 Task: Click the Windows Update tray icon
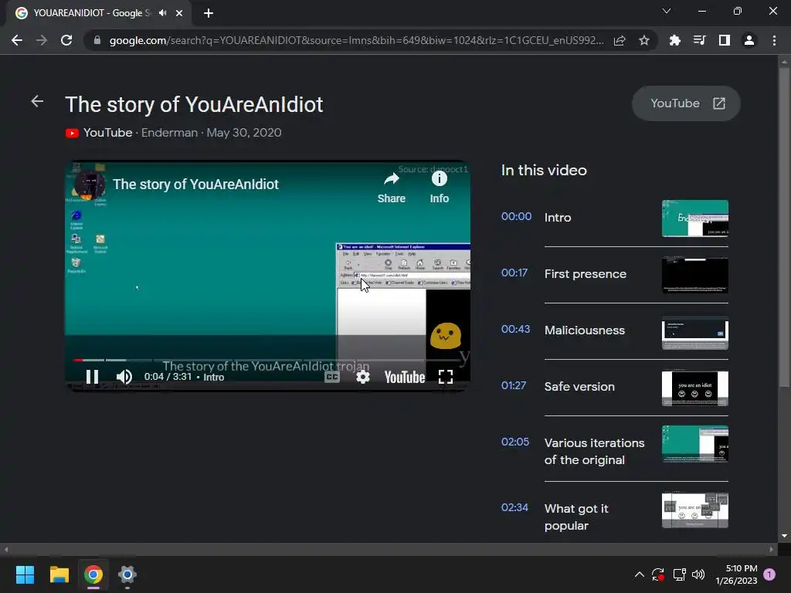(x=658, y=574)
